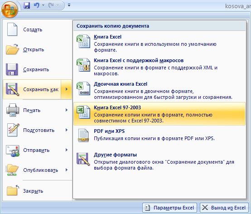Screen dimensions: 251x214
Task: Click the macro-enabled workbook icon with exclamation
Action: pyautogui.click(x=83, y=65)
